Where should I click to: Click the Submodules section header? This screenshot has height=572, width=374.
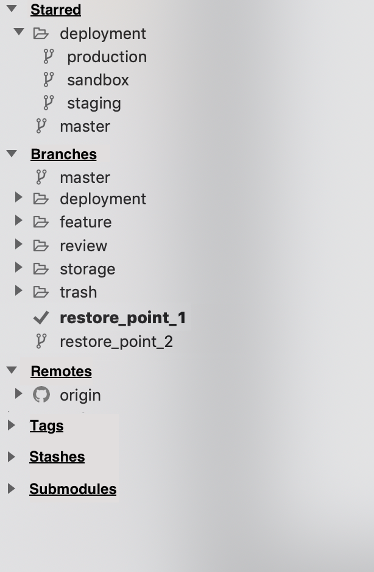pos(72,488)
